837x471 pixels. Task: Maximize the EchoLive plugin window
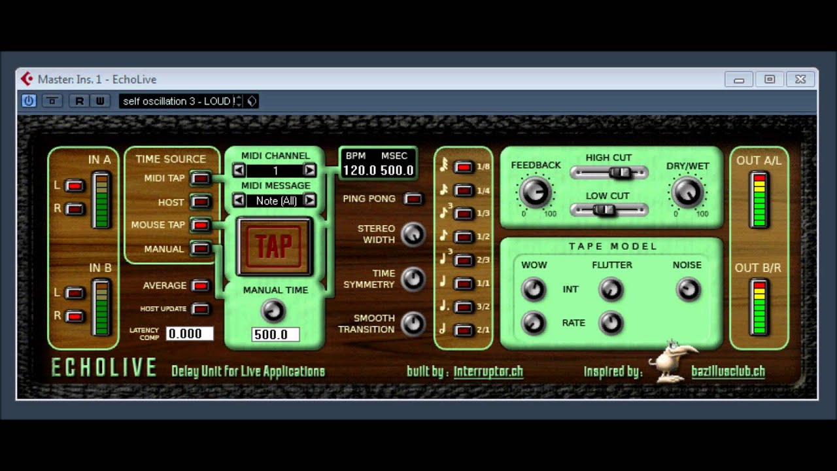click(x=770, y=79)
